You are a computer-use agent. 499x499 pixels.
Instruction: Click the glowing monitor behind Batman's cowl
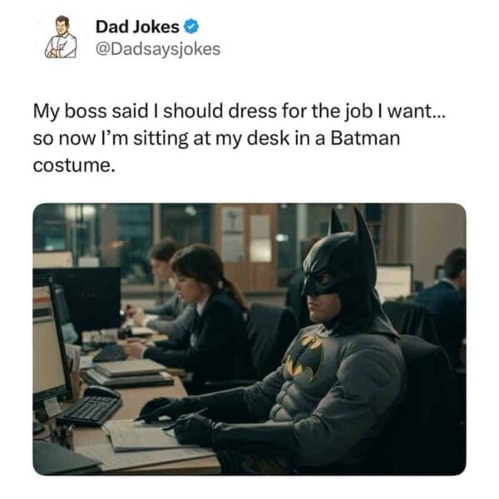tap(393, 281)
